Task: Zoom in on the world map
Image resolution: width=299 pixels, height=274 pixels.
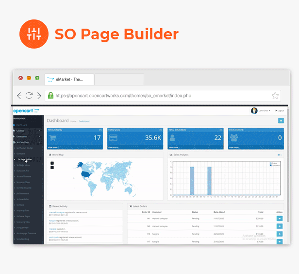Action: click(x=52, y=163)
